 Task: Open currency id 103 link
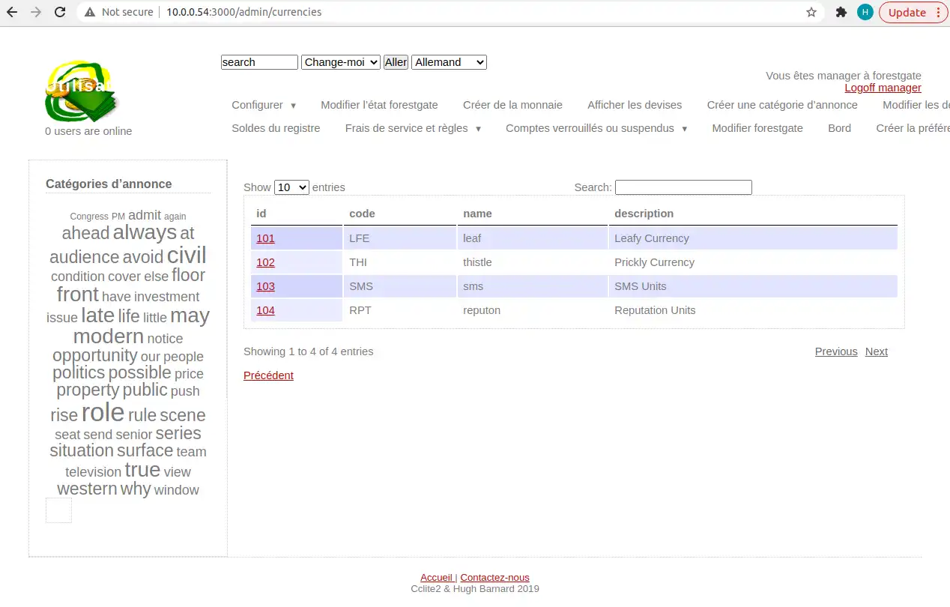265,286
